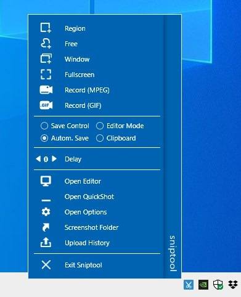The height and width of the screenshot is (297, 241).
Task: Click the gear icon for Open Options
Action: [46, 212]
